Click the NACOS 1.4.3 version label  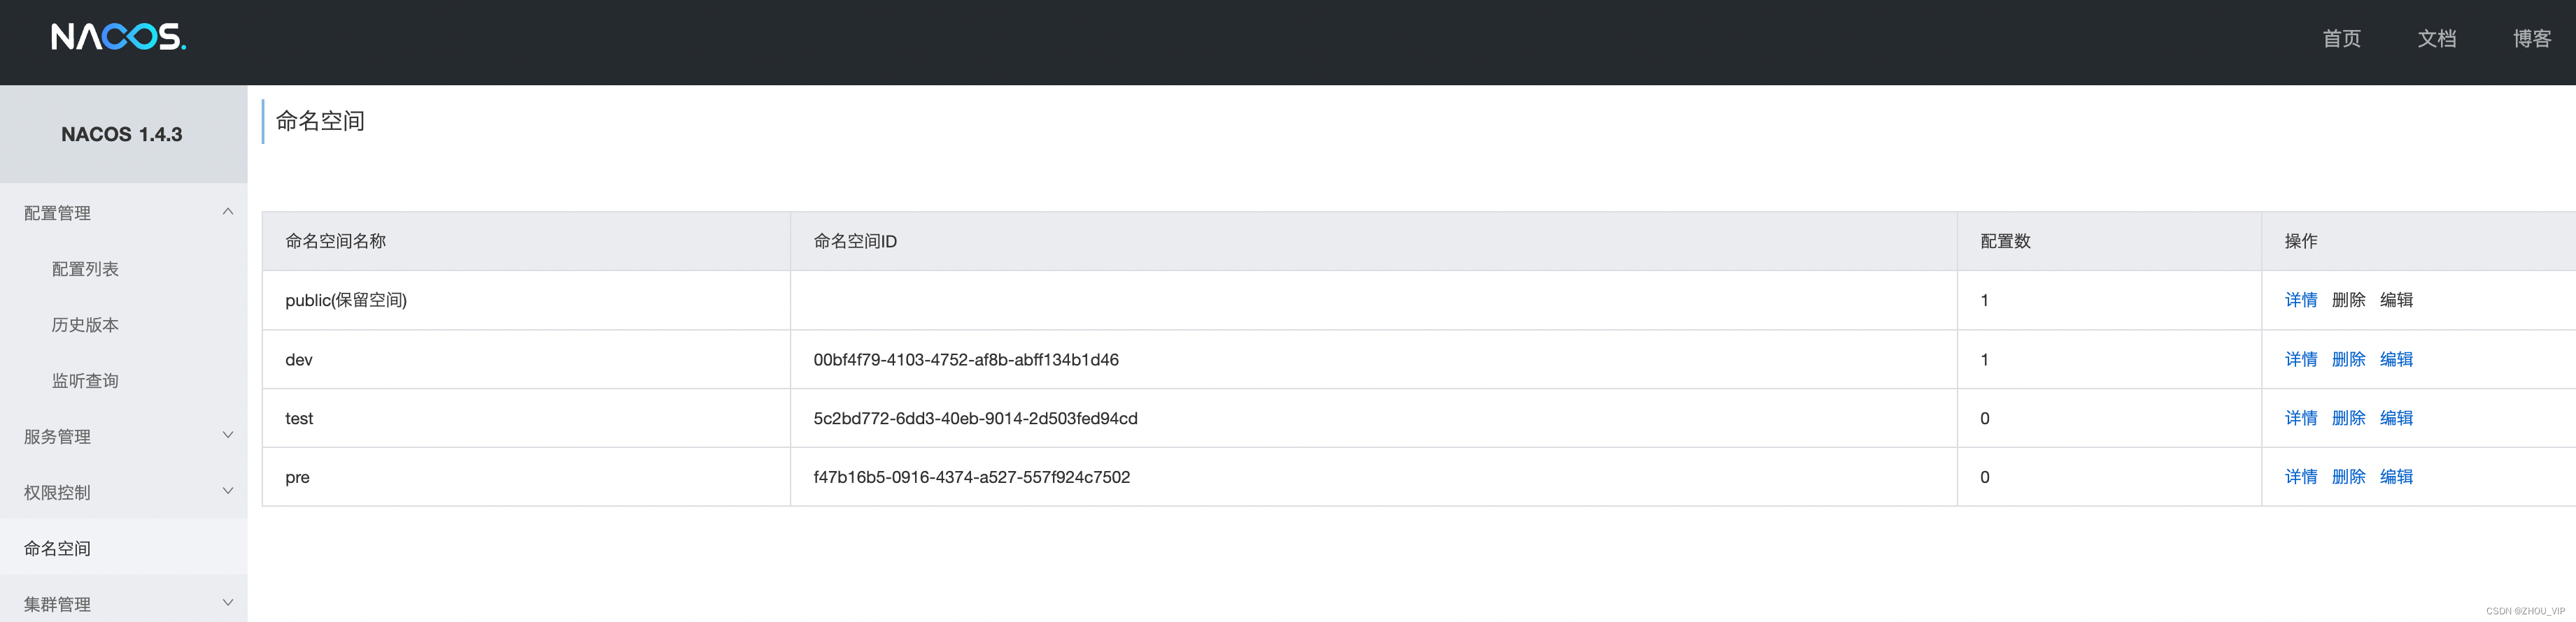click(x=121, y=133)
